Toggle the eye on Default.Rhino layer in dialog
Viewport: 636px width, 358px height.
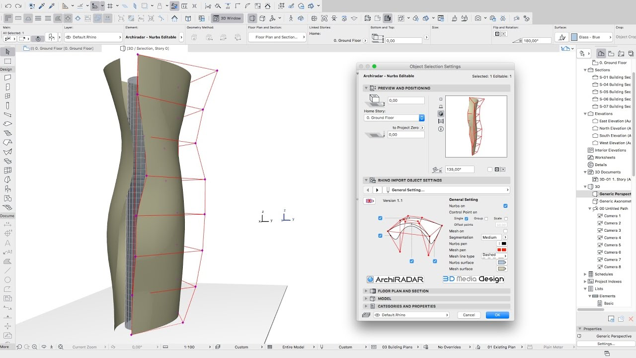(378, 315)
